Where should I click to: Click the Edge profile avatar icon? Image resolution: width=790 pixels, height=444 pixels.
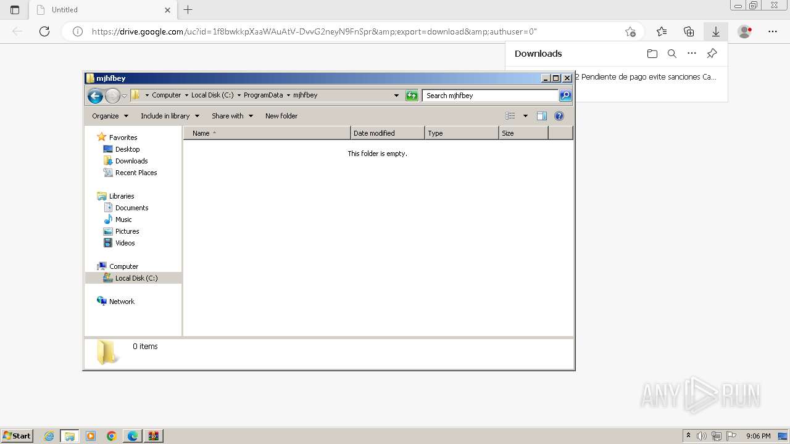[x=745, y=31]
